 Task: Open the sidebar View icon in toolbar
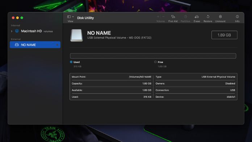pyautogui.click(x=69, y=17)
